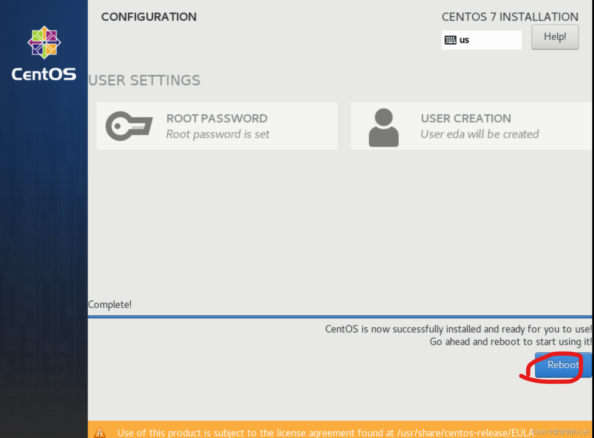
Task: Click the "Complete!" status text
Action: point(110,305)
